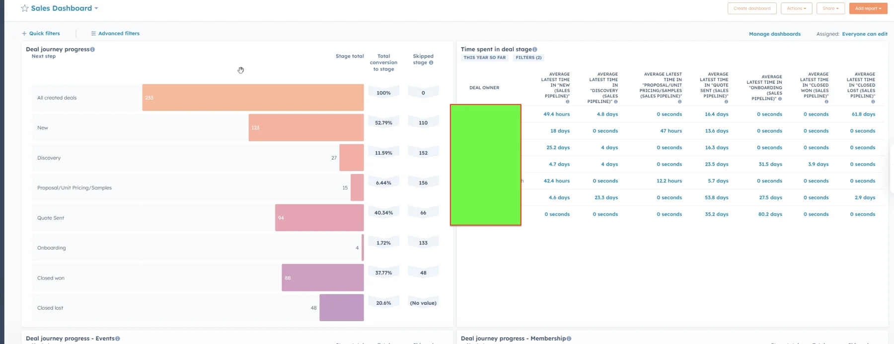
Task: Click the Create dashboard button
Action: tap(752, 8)
